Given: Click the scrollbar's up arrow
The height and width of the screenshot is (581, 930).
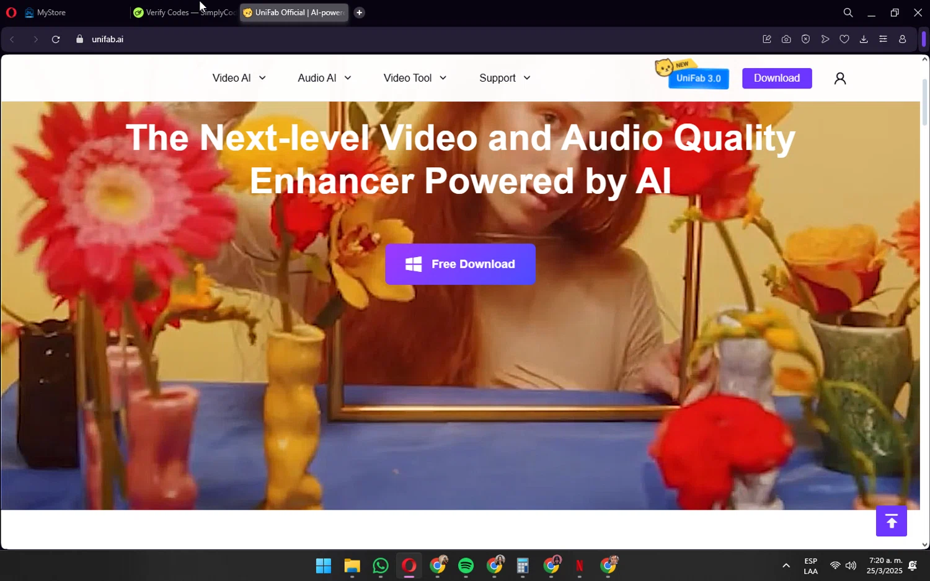Looking at the screenshot, I should [924, 59].
